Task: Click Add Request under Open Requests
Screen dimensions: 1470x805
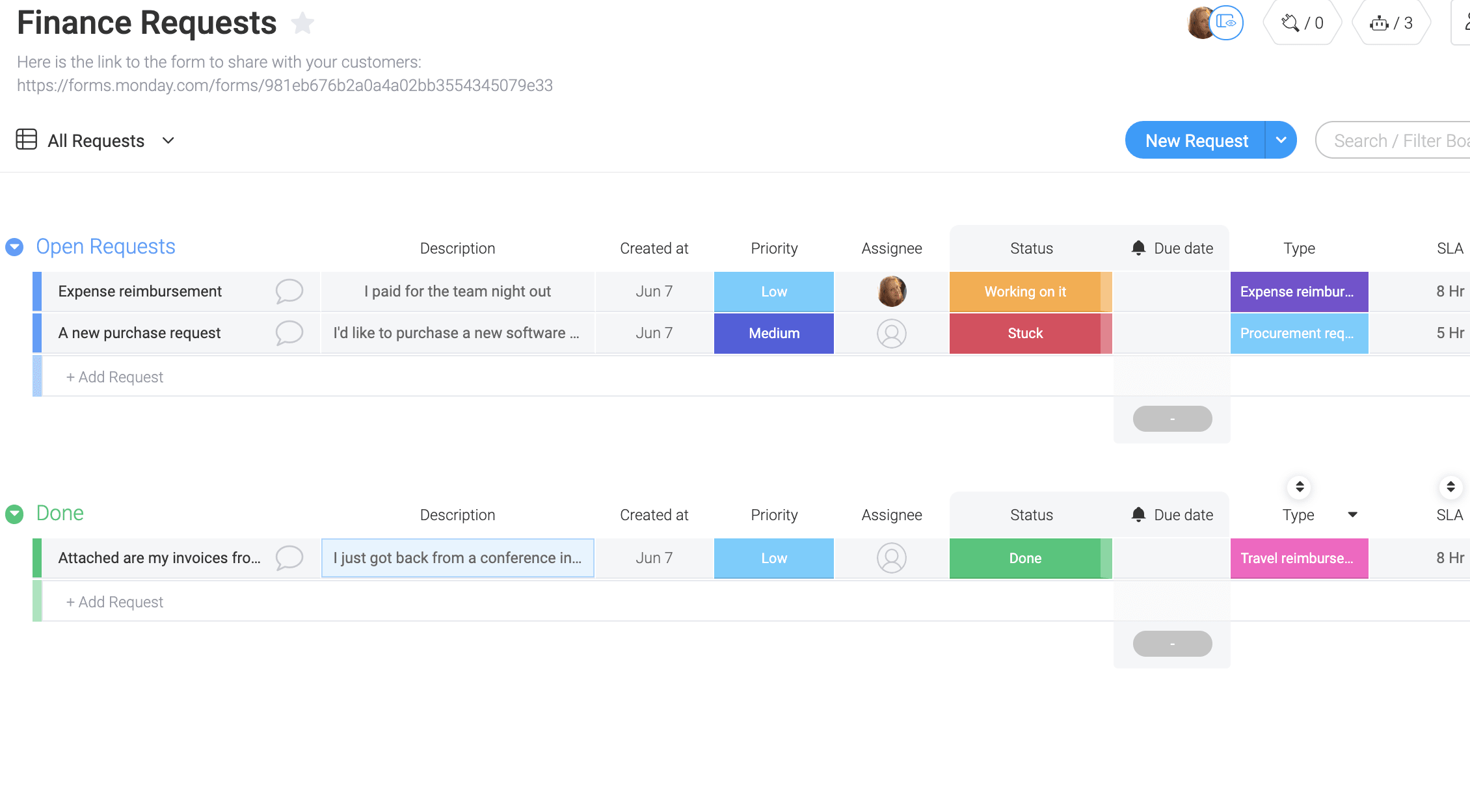Action: 114,377
